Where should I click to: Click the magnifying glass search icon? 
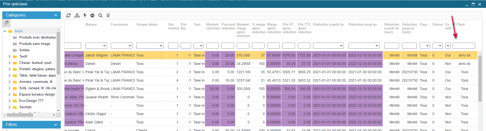pyautogui.click(x=100, y=15)
